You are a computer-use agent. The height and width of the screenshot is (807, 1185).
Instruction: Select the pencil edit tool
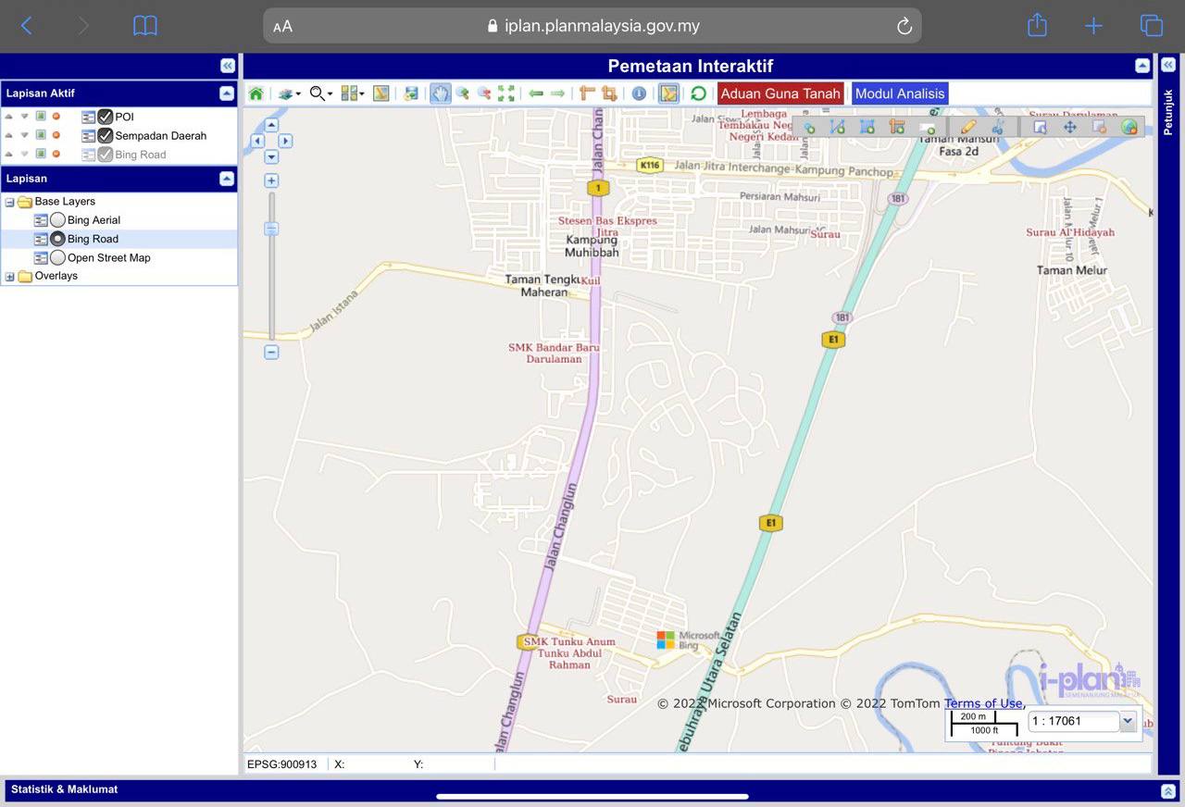[968, 127]
